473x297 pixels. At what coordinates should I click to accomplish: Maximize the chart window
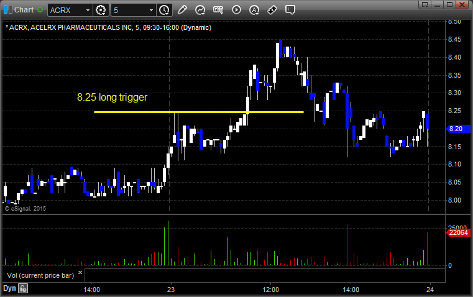point(450,4)
